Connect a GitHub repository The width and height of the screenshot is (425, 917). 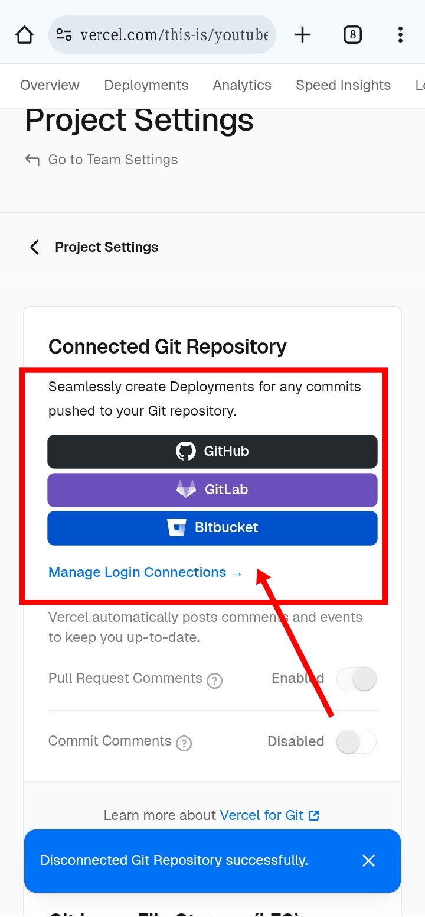click(212, 452)
